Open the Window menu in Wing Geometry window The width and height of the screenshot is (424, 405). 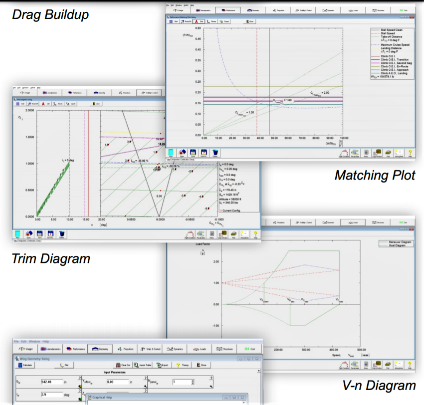pyautogui.click(x=34, y=342)
